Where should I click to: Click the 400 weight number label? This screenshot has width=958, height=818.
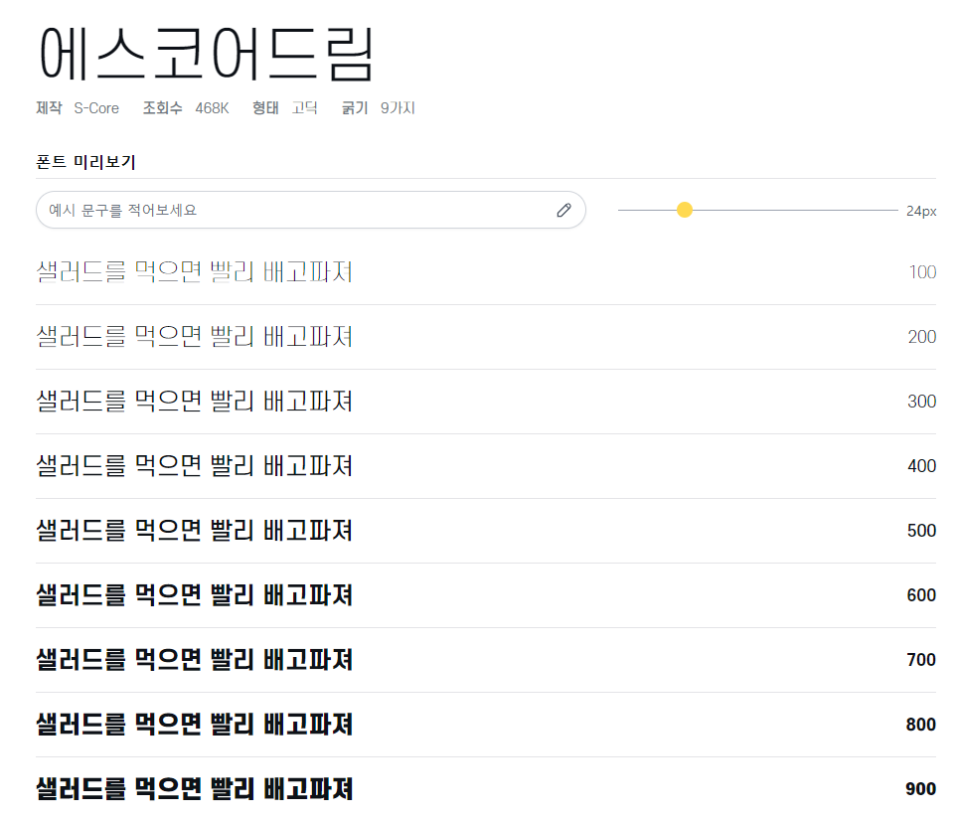922,466
